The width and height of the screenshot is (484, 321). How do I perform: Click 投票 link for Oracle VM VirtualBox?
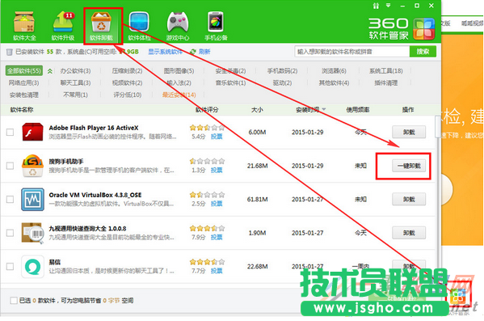pyautogui.click(x=217, y=204)
